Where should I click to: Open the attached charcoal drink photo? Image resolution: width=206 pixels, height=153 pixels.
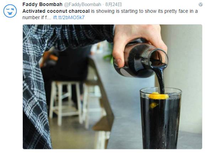112,87
